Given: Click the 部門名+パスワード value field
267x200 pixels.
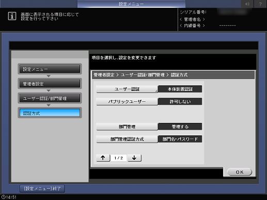Looking at the screenshot, I should (180, 139).
